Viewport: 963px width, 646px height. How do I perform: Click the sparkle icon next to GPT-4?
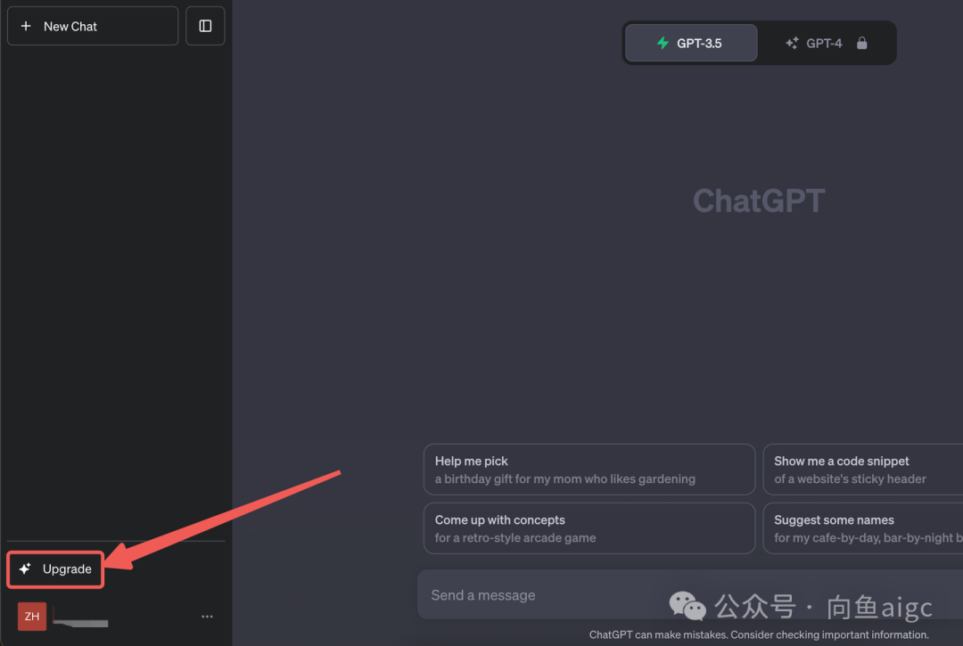(792, 43)
